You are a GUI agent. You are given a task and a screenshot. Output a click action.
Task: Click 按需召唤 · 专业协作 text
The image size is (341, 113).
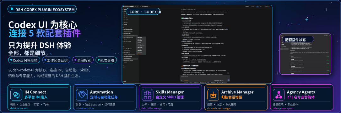(286, 105)
